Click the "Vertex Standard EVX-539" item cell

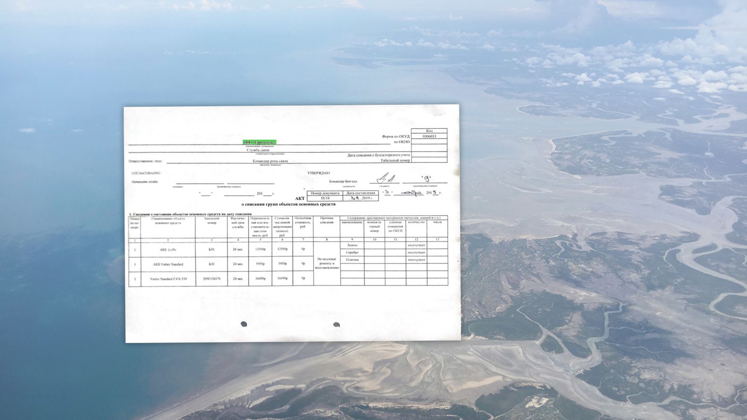point(168,279)
